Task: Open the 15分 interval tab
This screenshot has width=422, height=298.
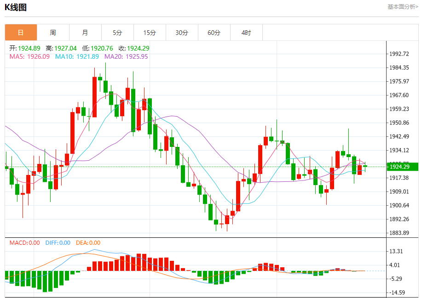Action: click(150, 33)
